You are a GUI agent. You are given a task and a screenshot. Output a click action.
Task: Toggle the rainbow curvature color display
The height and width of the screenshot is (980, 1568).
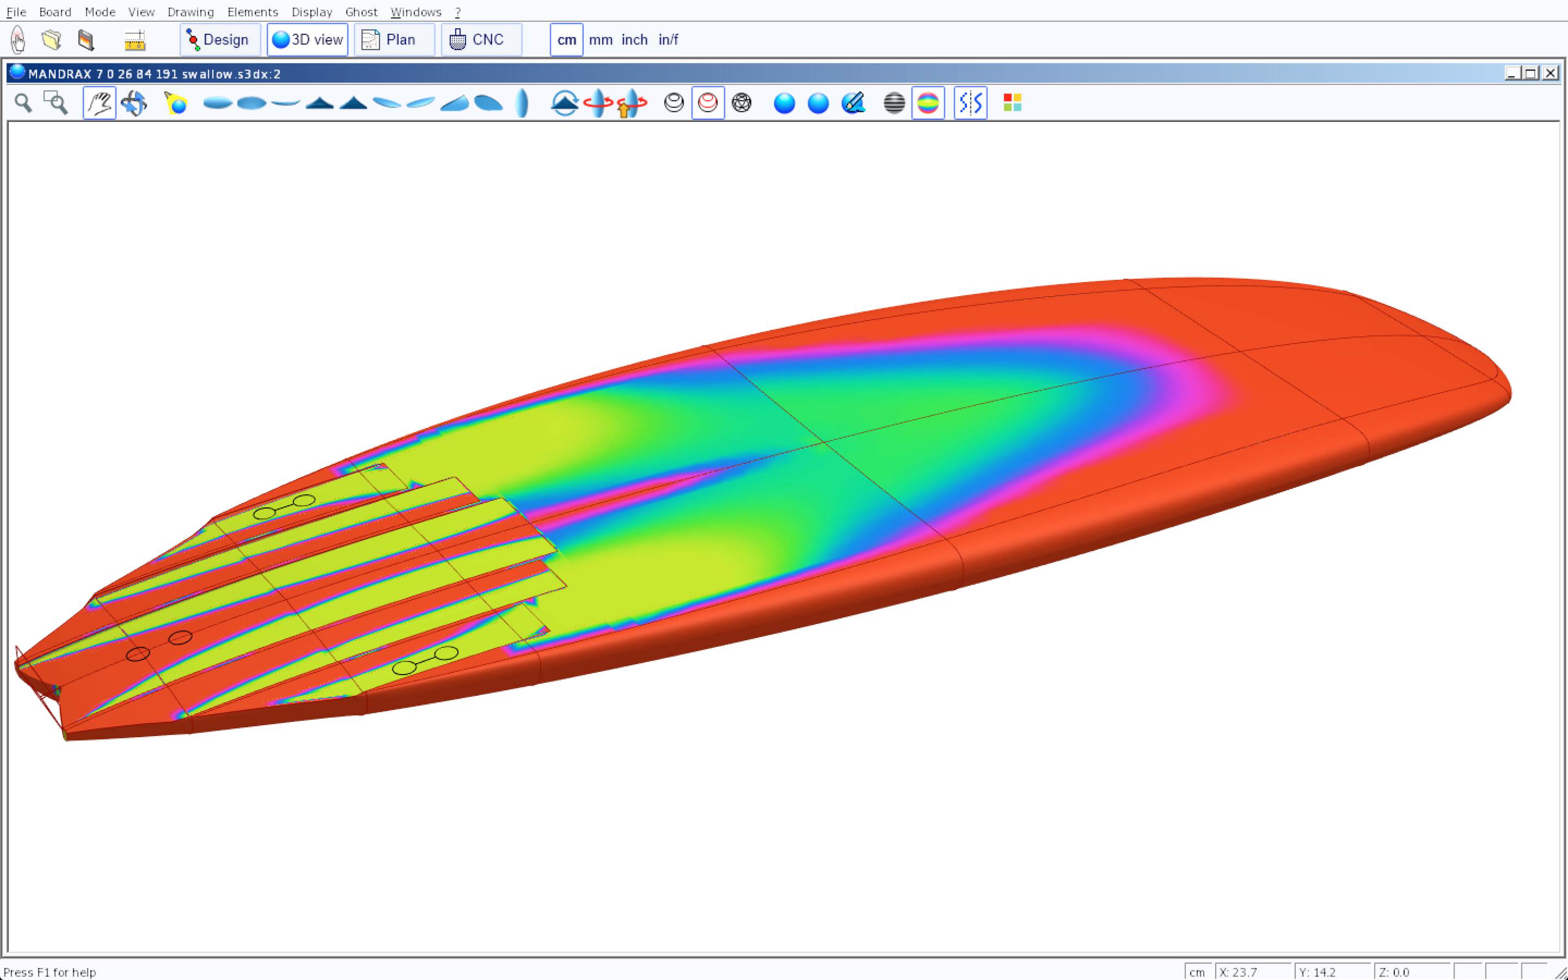click(x=928, y=103)
